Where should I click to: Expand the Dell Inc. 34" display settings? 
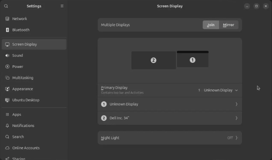point(170,118)
